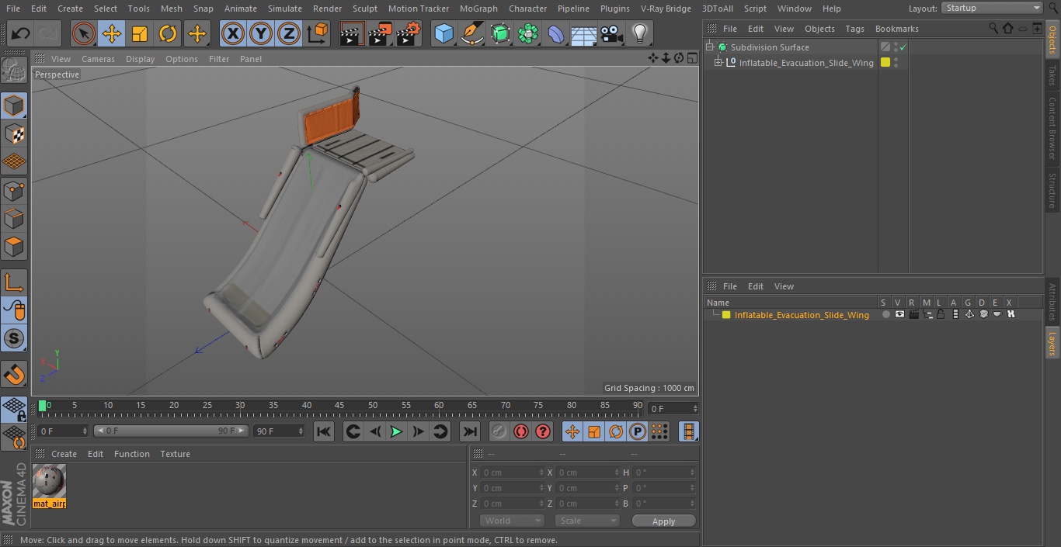Viewport: 1061px width, 547px height.
Task: Open the Sculpt menu
Action: pos(364,9)
